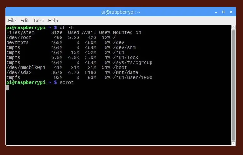This screenshot has height=155, width=243.
Task: Click the 'Filesystem' column header
Action: coord(20,33)
